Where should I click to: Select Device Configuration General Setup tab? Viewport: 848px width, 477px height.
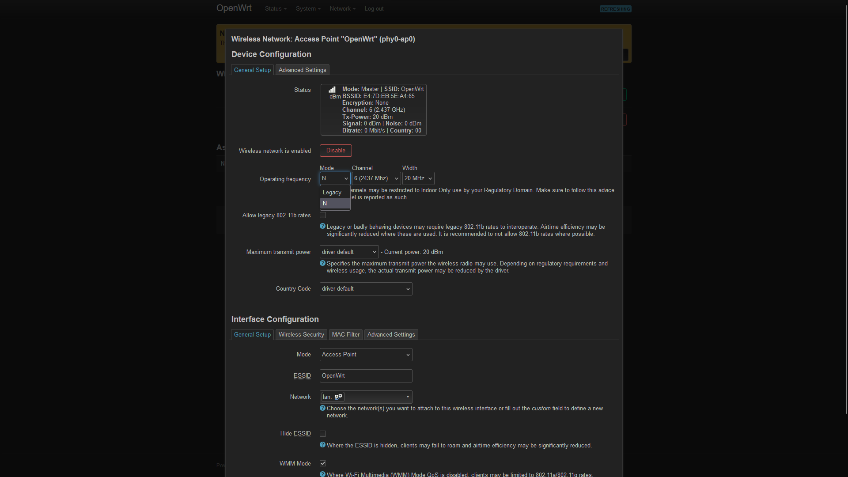pyautogui.click(x=252, y=70)
